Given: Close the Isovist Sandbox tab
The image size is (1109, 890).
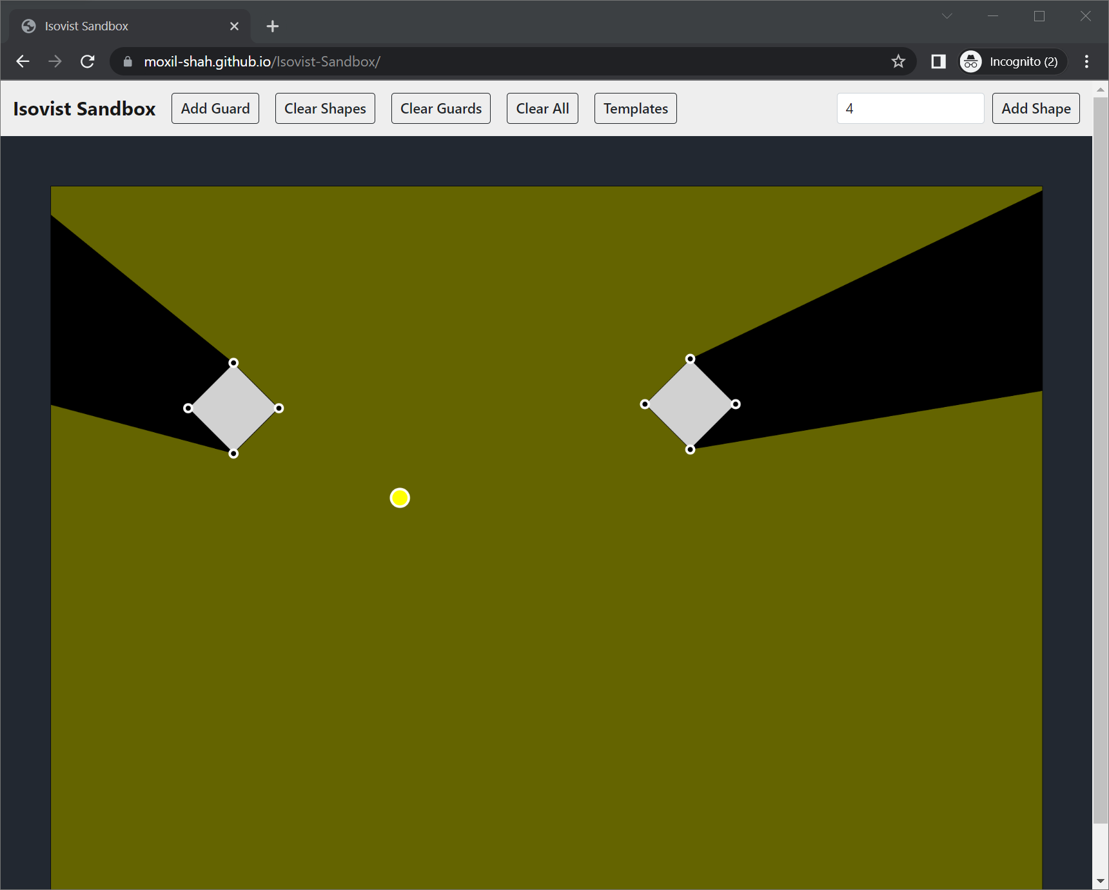Looking at the screenshot, I should click(x=235, y=26).
